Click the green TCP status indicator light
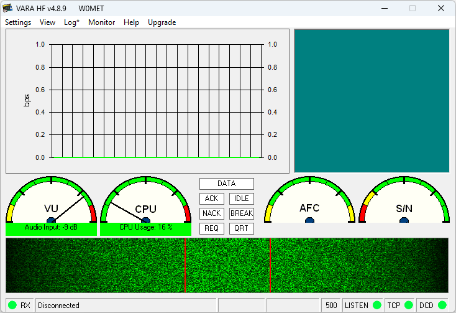The image size is (456, 313). coord(408,305)
